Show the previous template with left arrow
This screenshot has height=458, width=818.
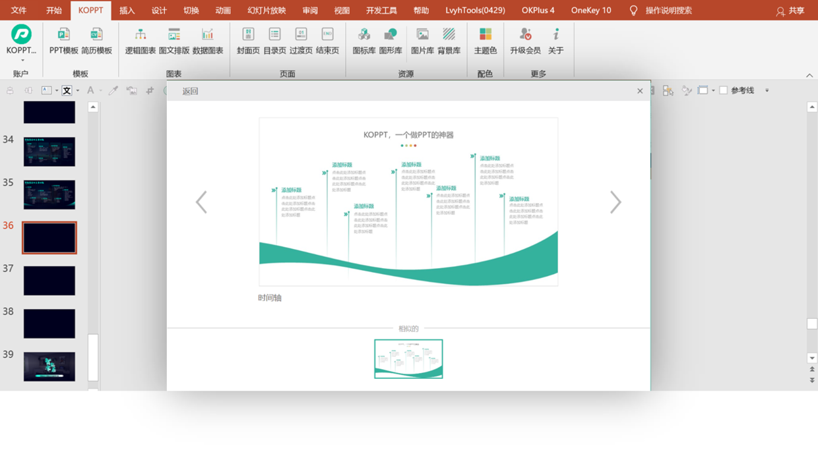click(201, 202)
